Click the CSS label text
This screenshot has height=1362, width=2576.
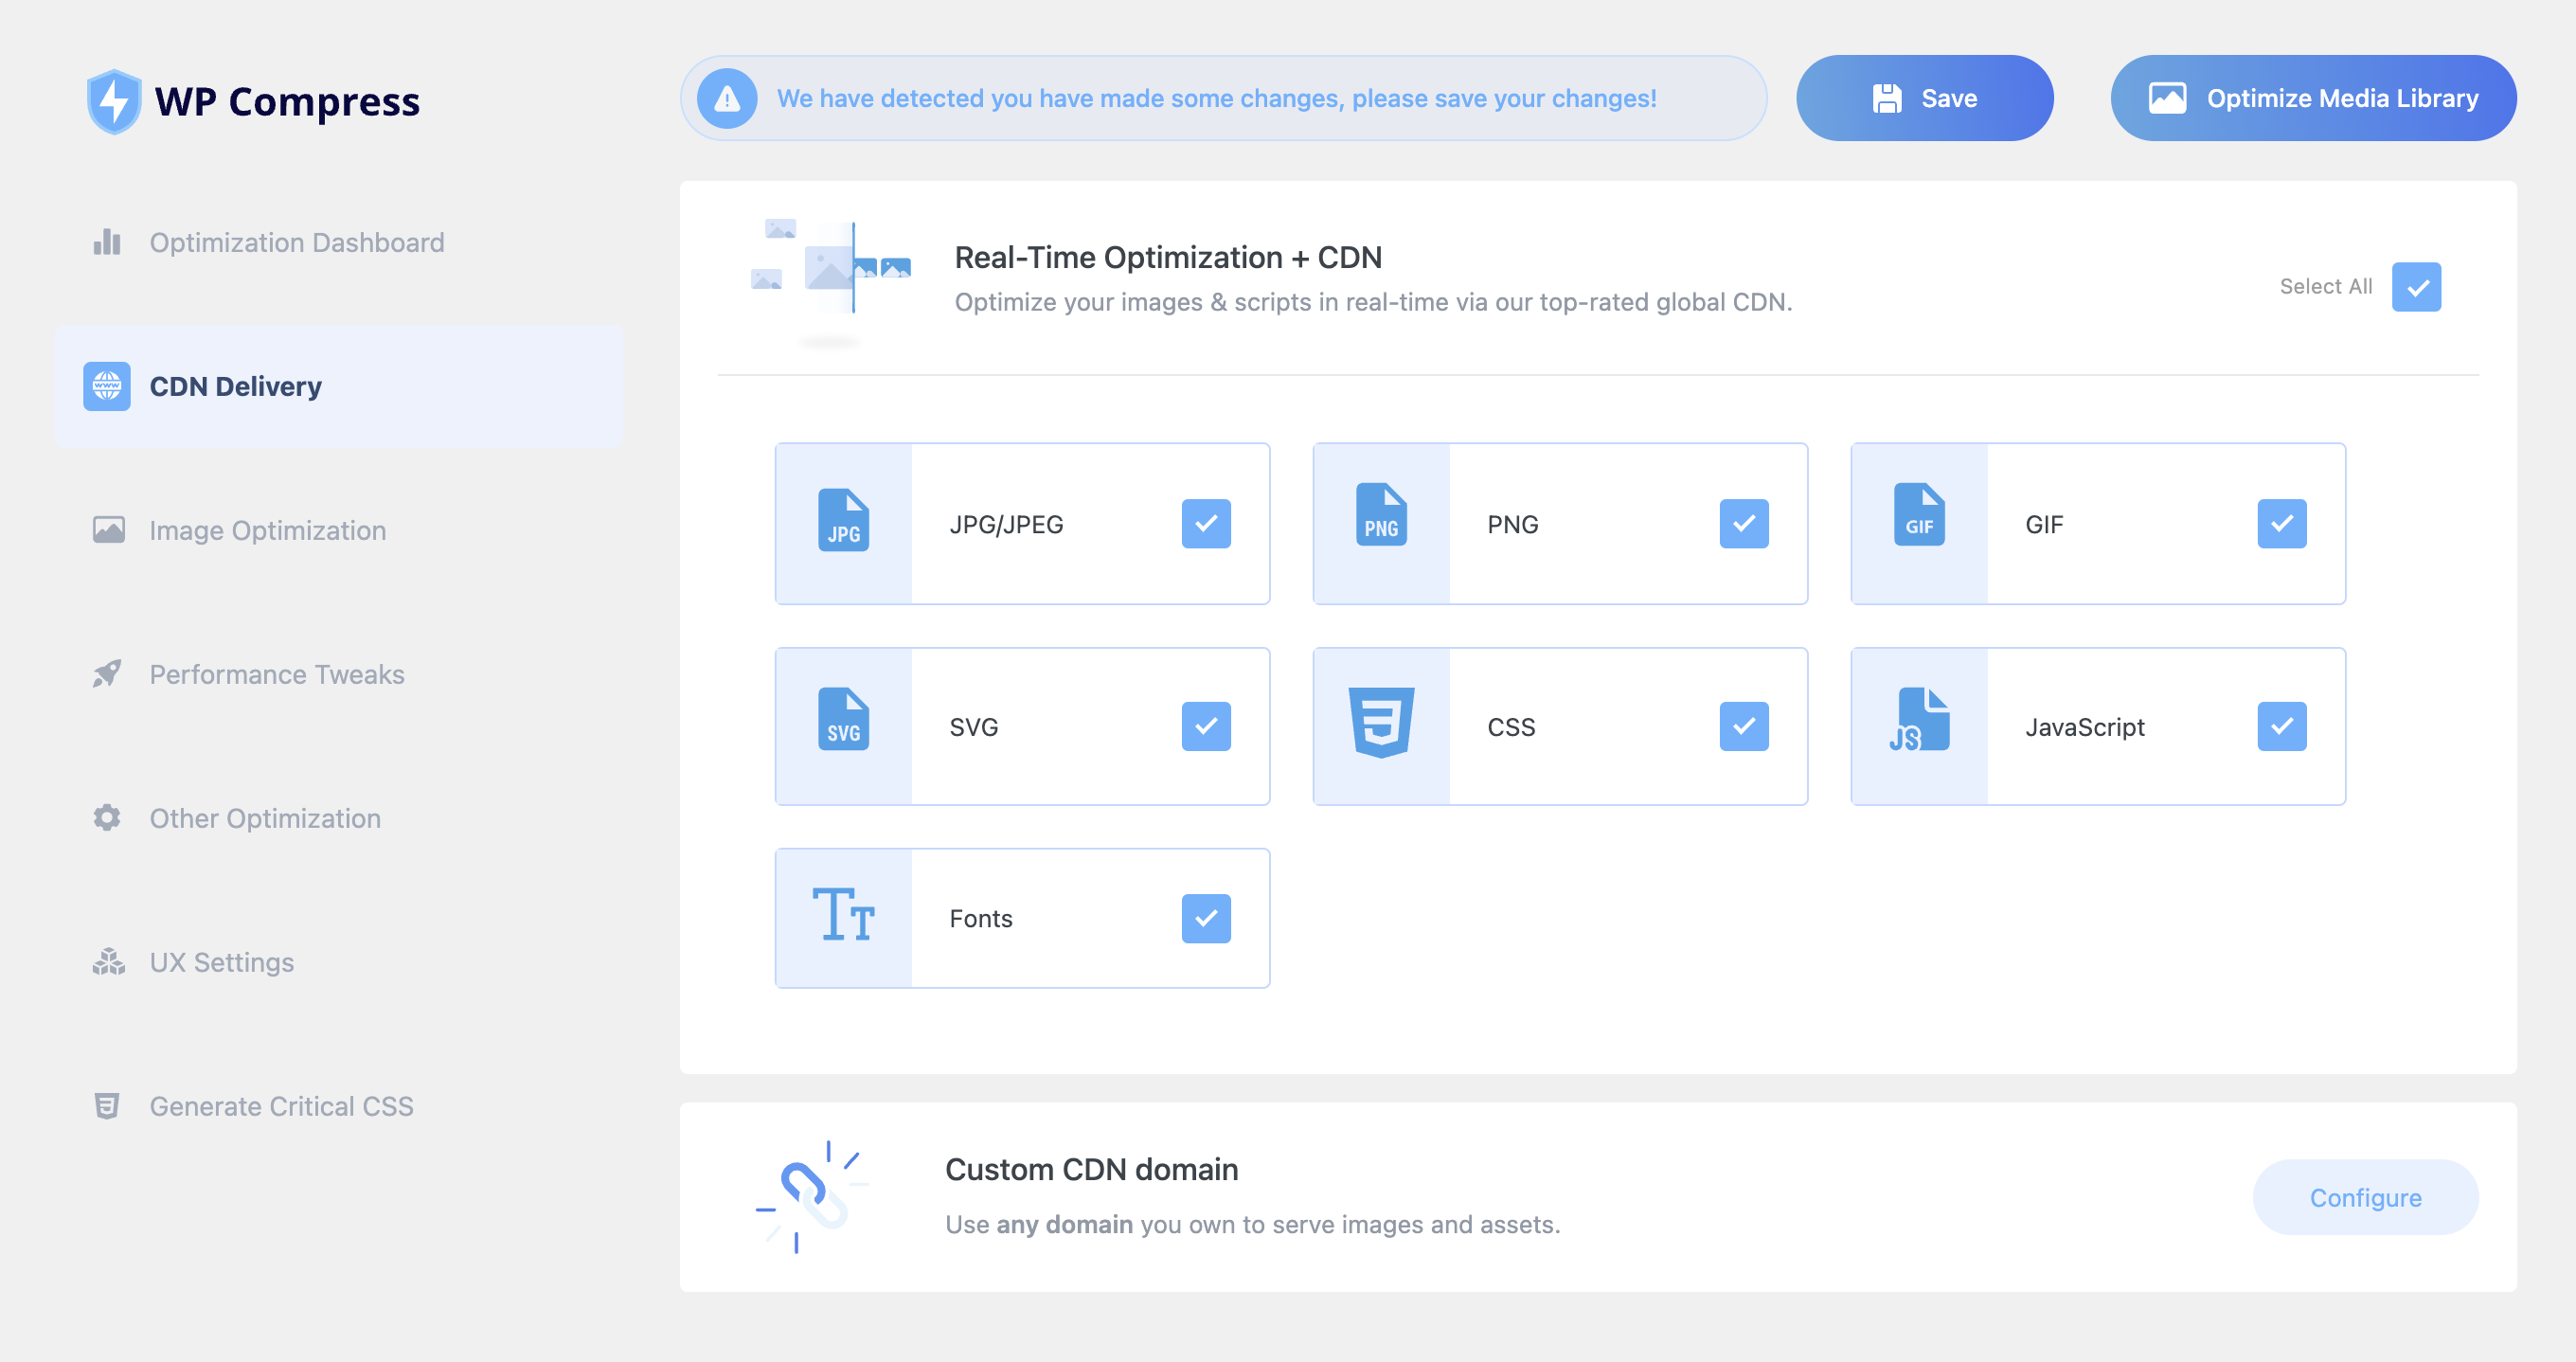(1511, 727)
